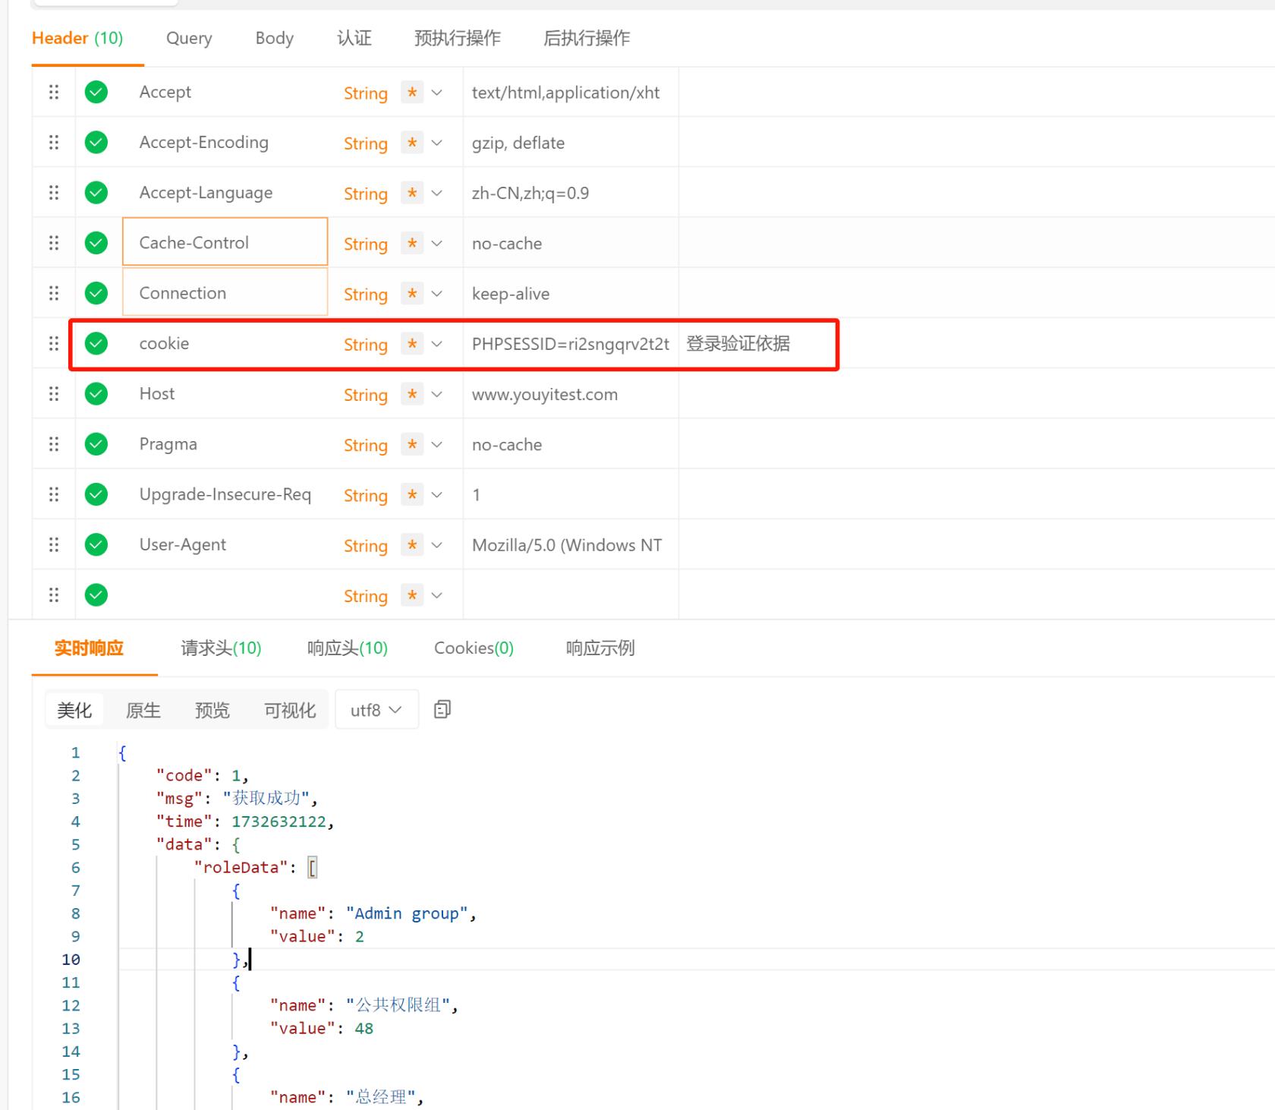The image size is (1275, 1110).
Task: Open type dropdown arrow for Cache-Control row
Action: (x=437, y=243)
